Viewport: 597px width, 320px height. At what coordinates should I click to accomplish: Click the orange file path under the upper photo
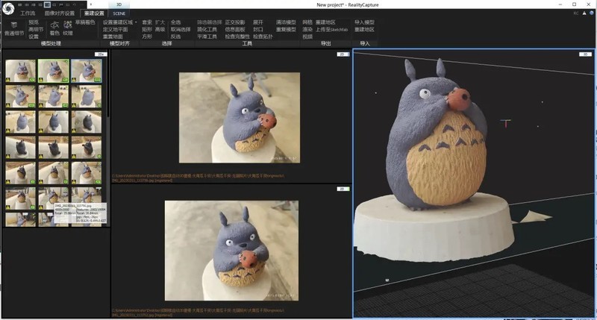click(x=198, y=178)
